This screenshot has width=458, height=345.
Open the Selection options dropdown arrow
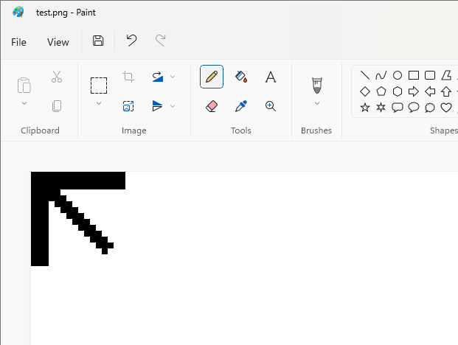[x=99, y=104]
